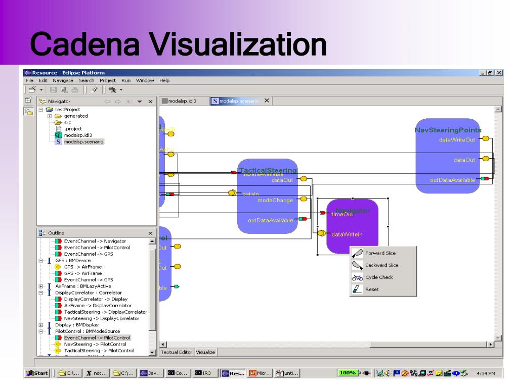This screenshot has width=518, height=388.
Task: Select EventChannel -> Navigator outline entry
Action: pyautogui.click(x=95, y=241)
